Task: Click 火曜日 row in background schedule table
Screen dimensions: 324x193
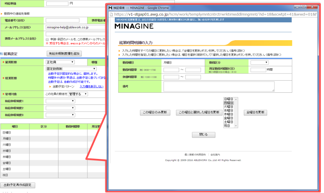Action: coord(53,145)
